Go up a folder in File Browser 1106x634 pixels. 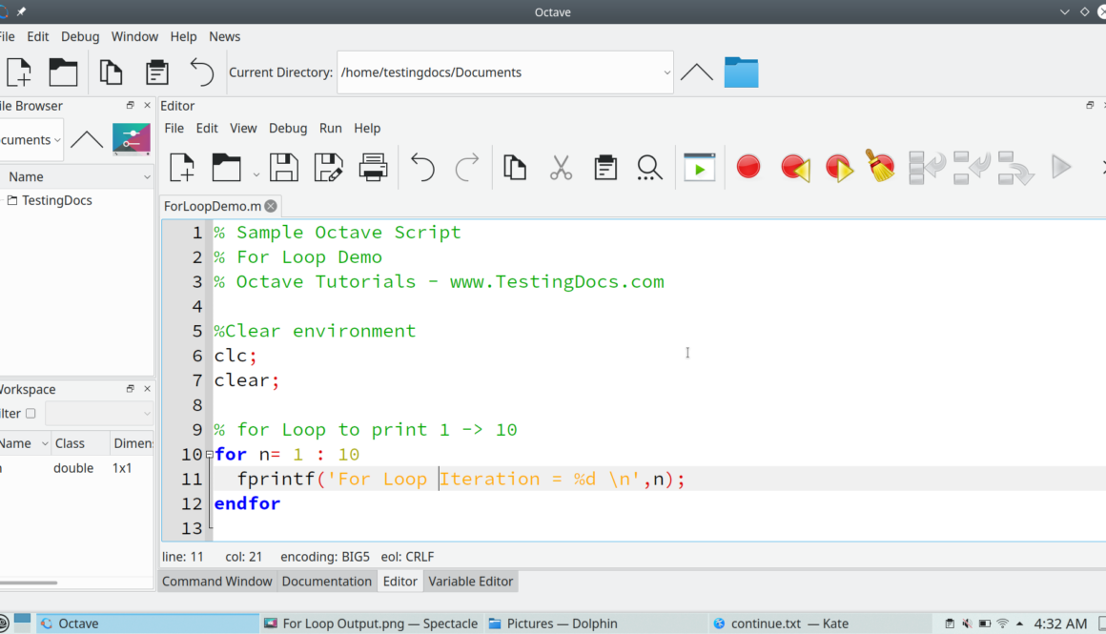[87, 139]
